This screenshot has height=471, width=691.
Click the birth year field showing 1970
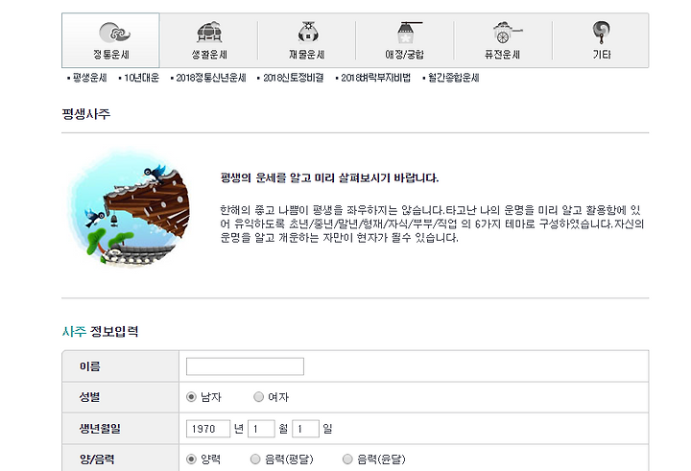pos(208,429)
